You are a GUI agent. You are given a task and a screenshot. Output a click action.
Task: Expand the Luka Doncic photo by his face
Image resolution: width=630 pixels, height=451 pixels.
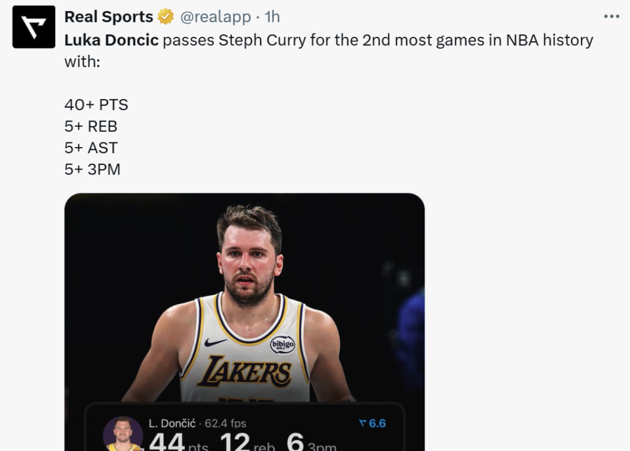pos(249,256)
